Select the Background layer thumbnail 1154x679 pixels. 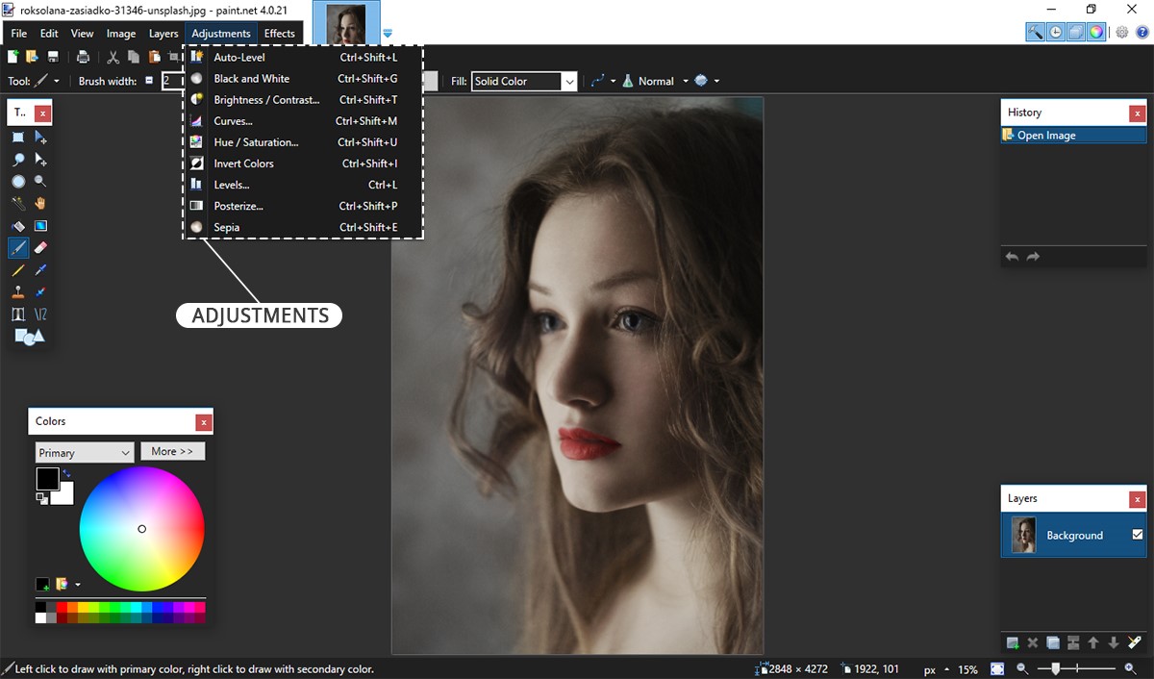(1024, 535)
